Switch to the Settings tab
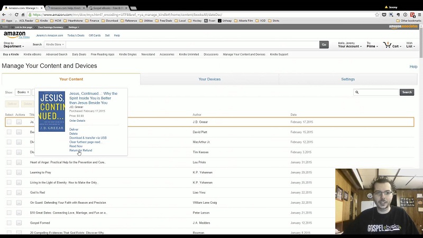Viewport: 423px width, 238px height. pos(348,79)
